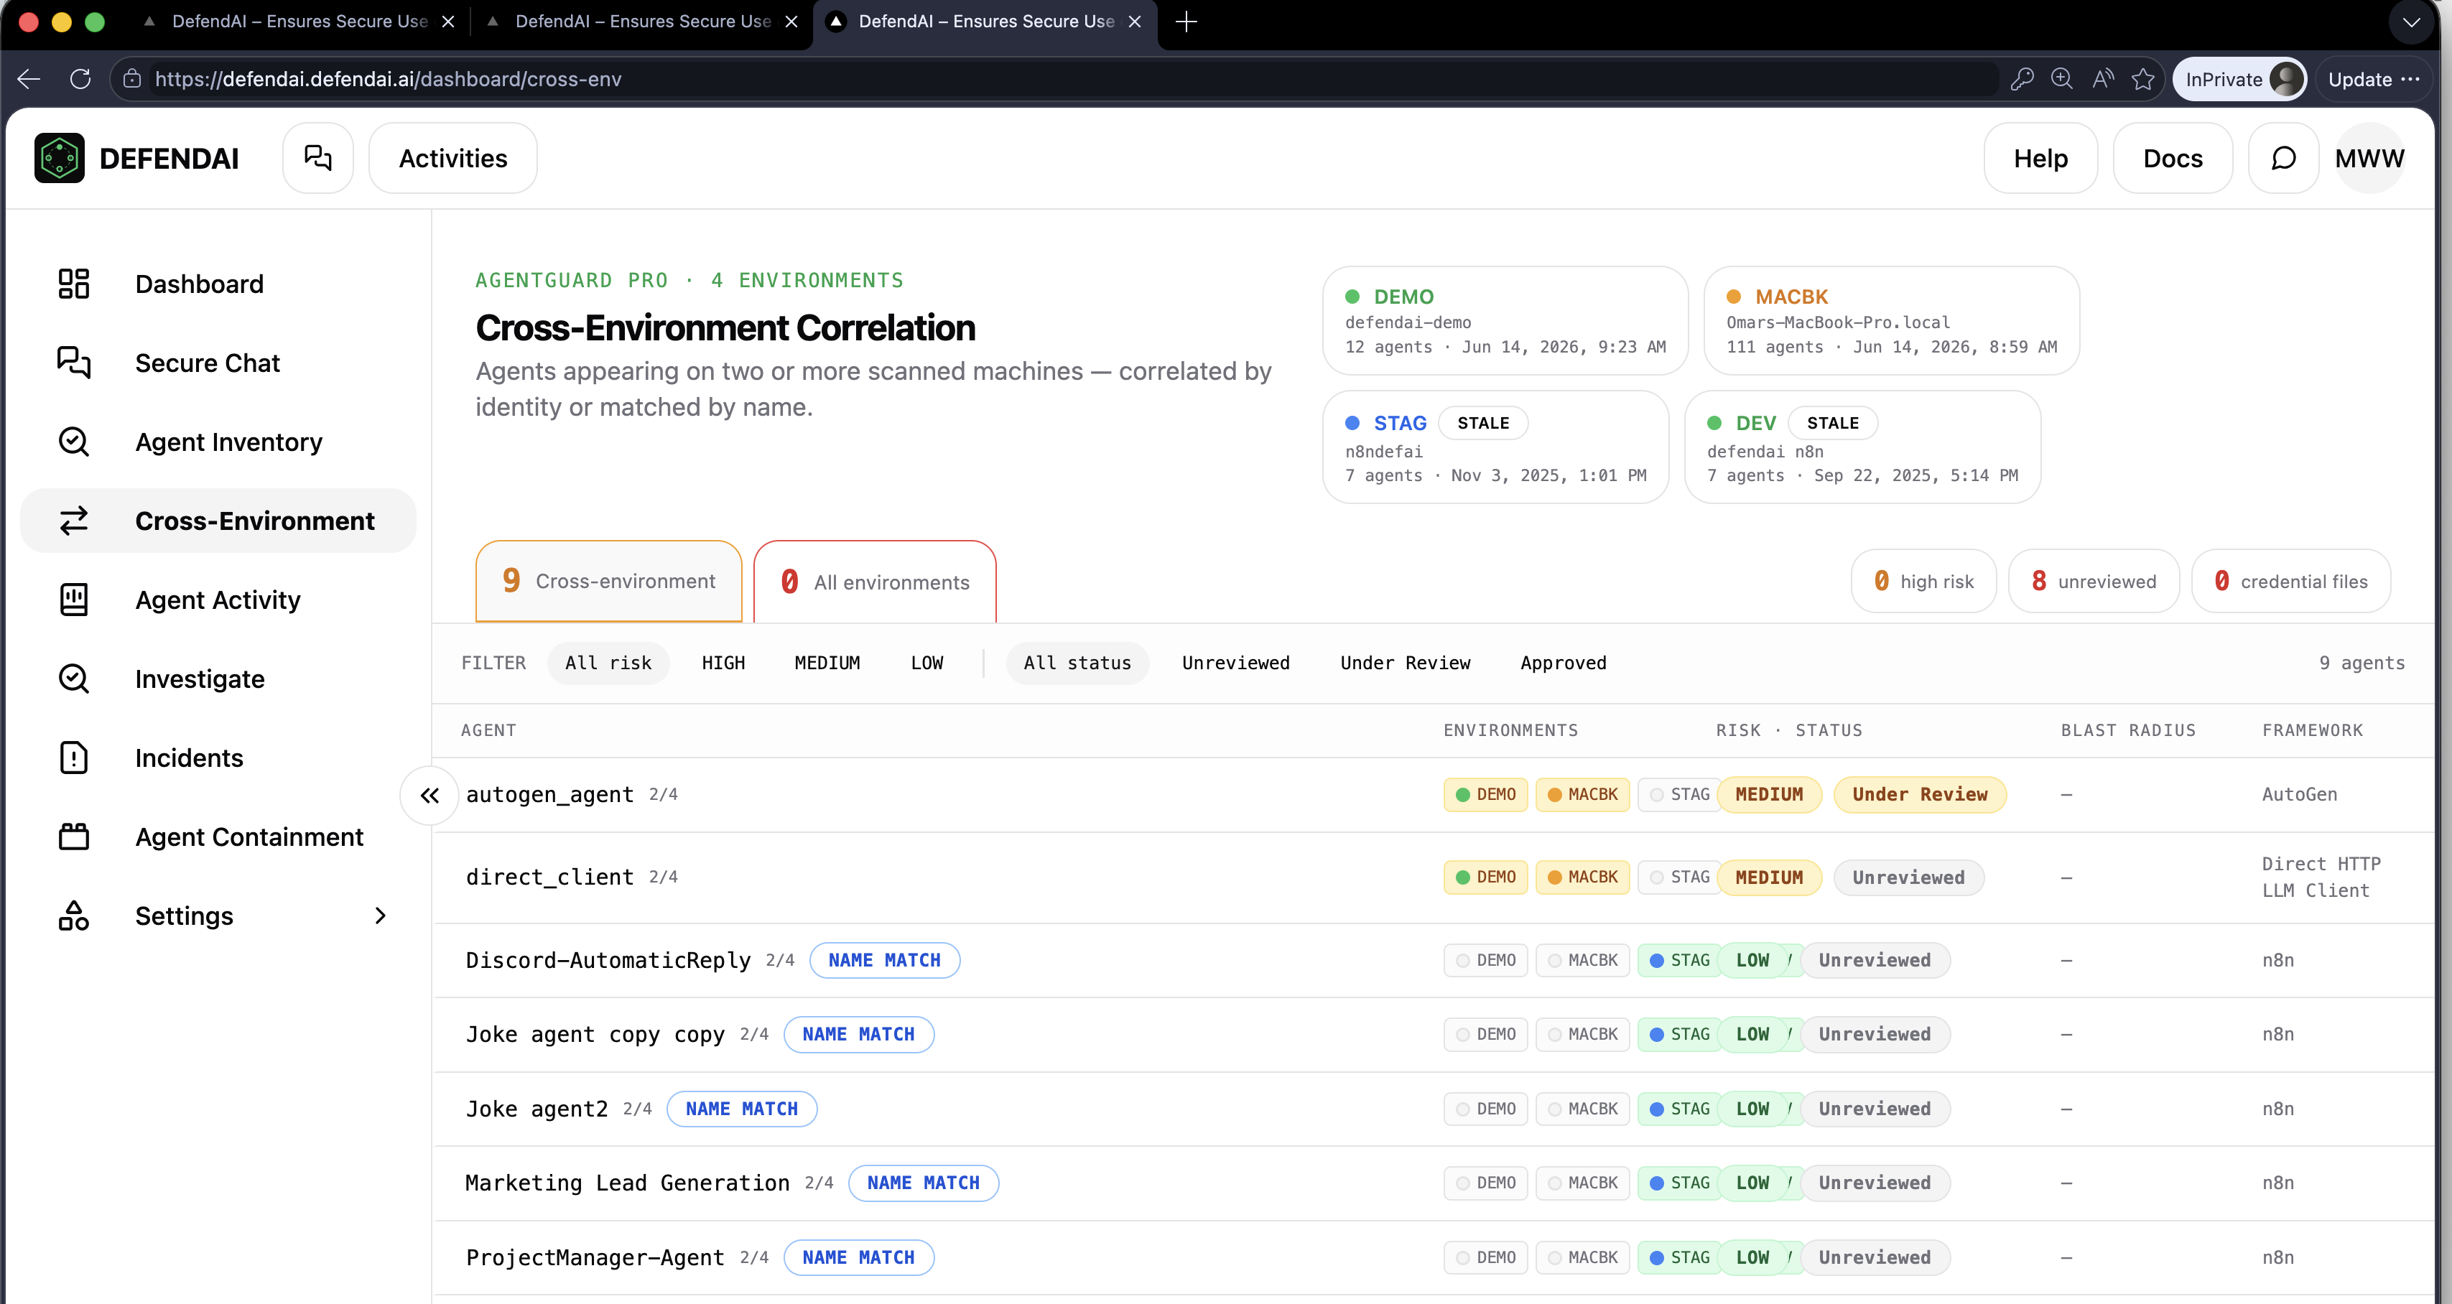This screenshot has height=1304, width=2452.
Task: Click the 0 high risk counter
Action: click(1923, 581)
